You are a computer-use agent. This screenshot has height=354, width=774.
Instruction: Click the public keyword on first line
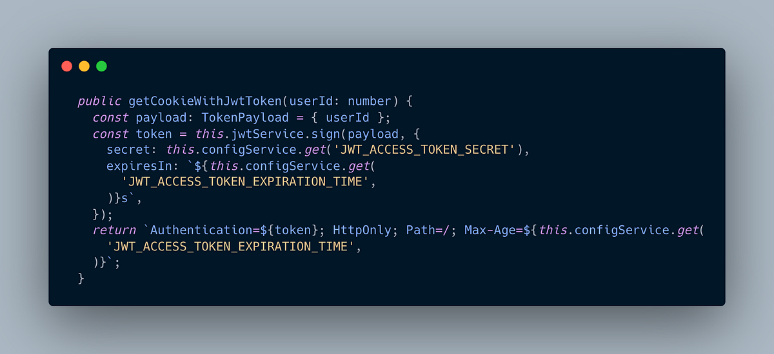[99, 102]
